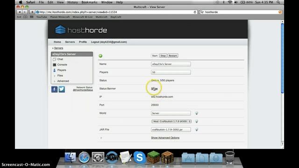299x168 pixels.
Task: Go forward with Safari forward arrow
Action: pos(25,12)
